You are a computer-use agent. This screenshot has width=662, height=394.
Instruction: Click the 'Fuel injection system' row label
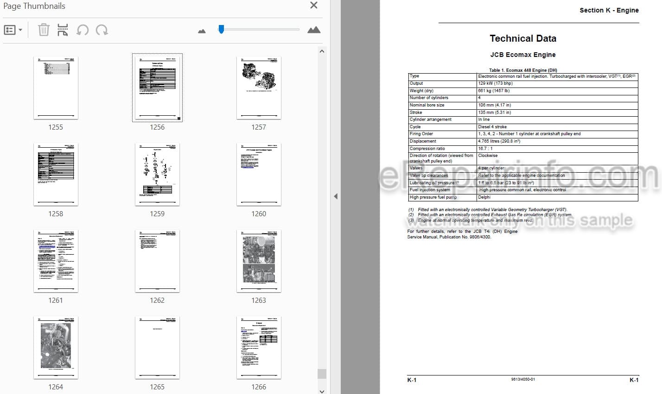[430, 190]
